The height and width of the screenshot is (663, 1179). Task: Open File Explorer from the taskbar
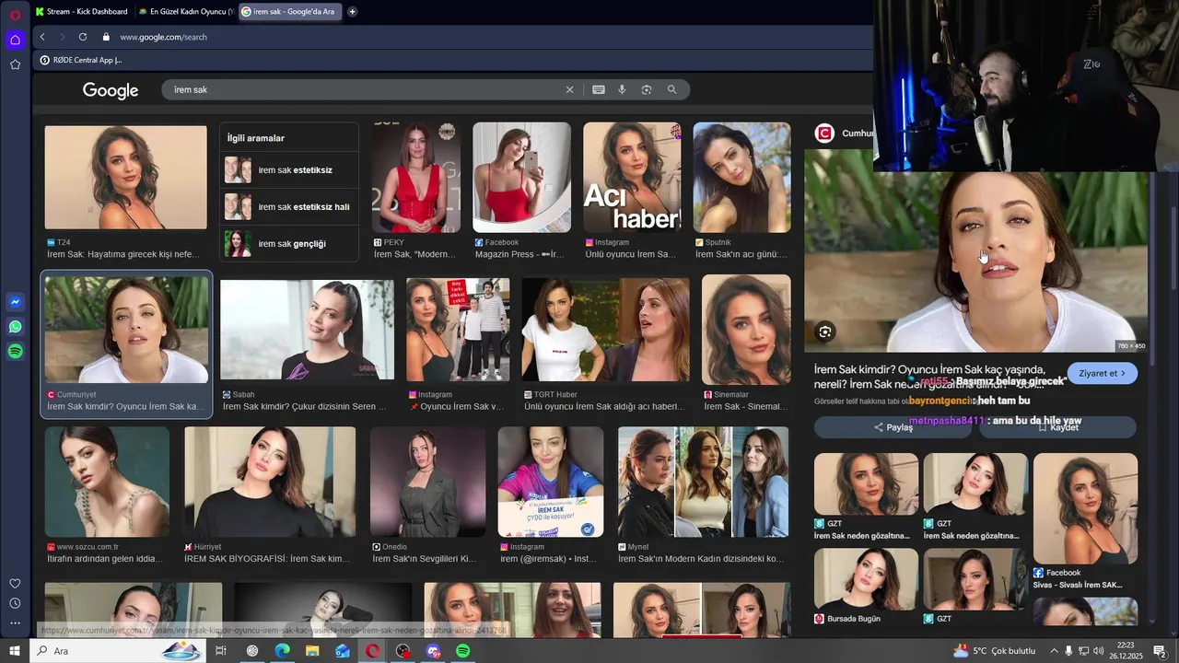[312, 651]
